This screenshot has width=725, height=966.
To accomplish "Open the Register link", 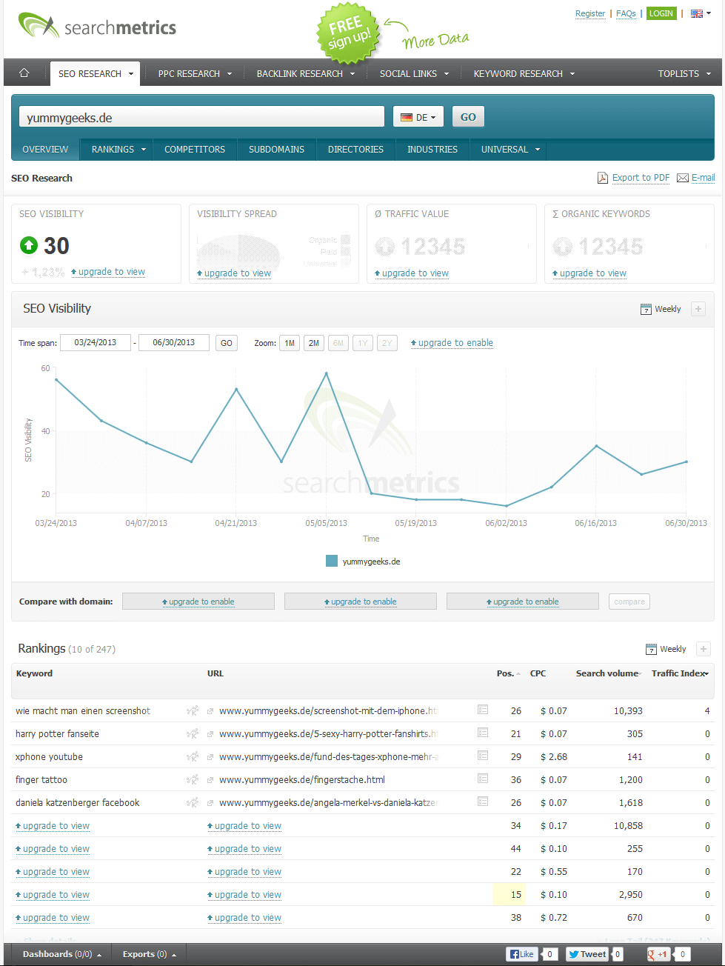I will [x=590, y=13].
